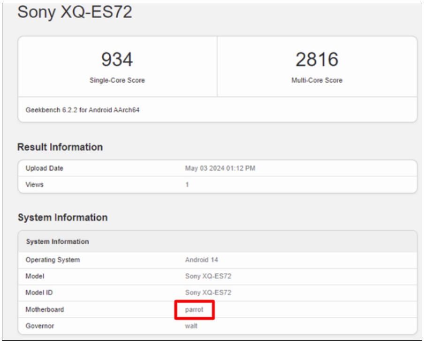Screen dimensions: 425x343
Task: Click the Governor row label
Action: click(x=39, y=326)
